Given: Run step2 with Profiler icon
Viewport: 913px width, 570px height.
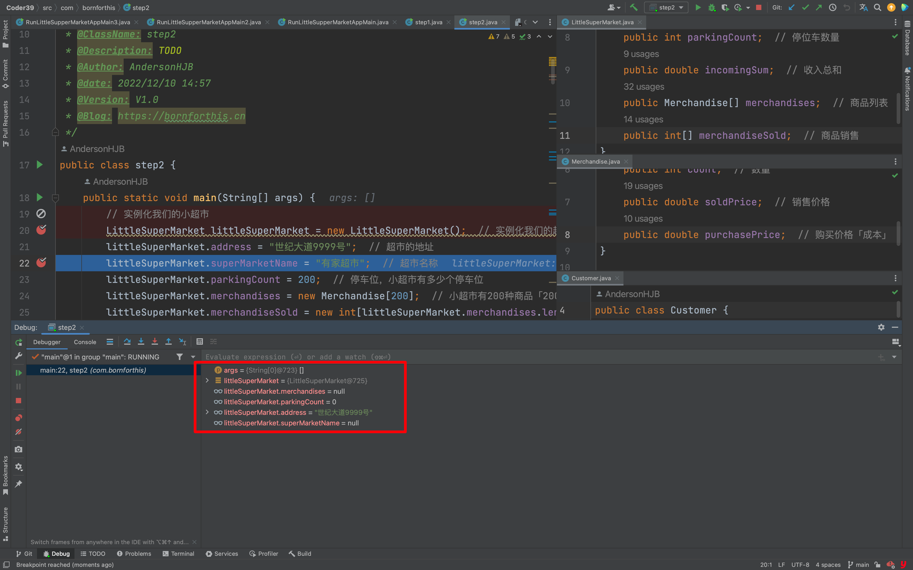Looking at the screenshot, I should 738,8.
